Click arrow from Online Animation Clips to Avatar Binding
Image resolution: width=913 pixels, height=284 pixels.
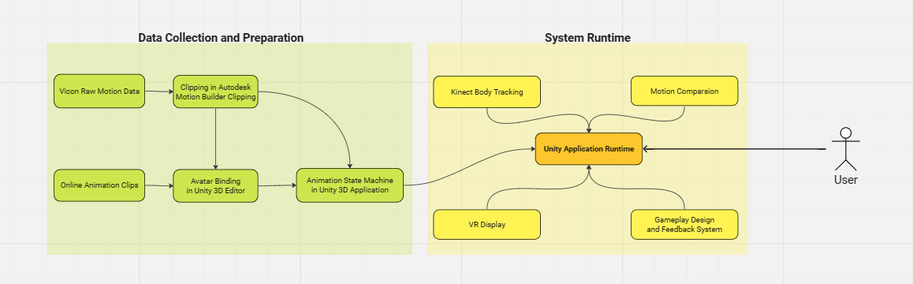tap(159, 185)
